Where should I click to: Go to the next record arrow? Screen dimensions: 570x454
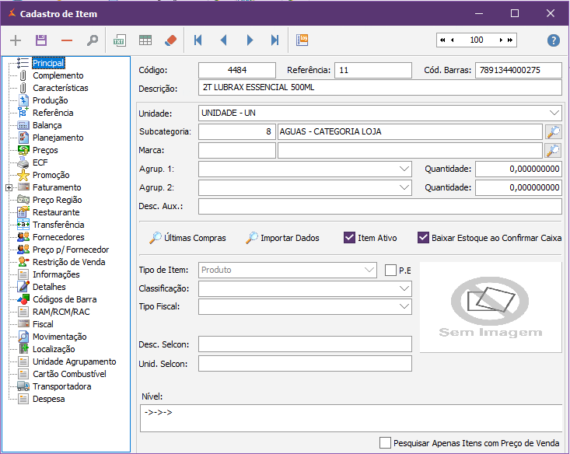click(250, 40)
